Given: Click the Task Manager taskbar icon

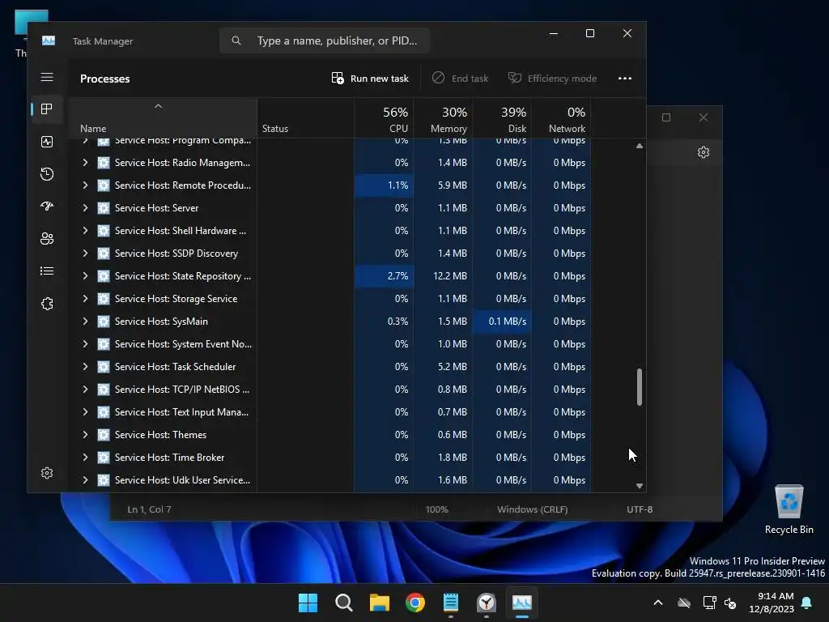Looking at the screenshot, I should click(x=522, y=603).
